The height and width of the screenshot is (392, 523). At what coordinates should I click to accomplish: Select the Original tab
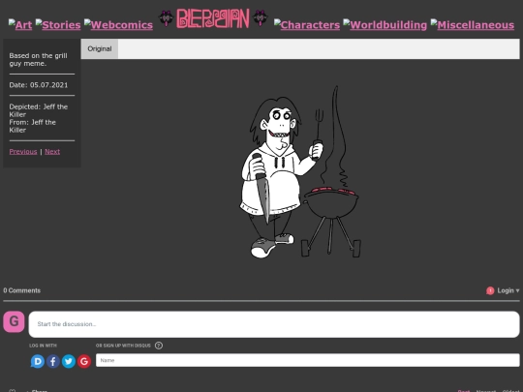(100, 48)
